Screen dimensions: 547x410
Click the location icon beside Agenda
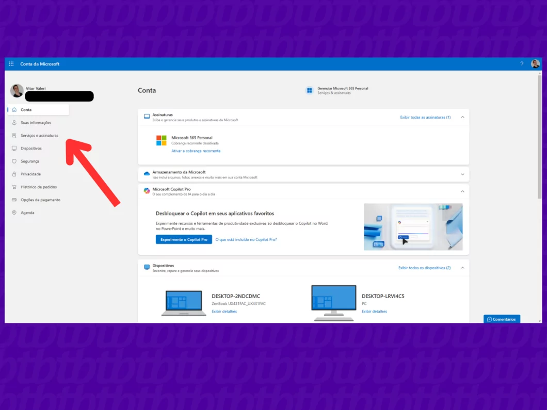coord(14,212)
